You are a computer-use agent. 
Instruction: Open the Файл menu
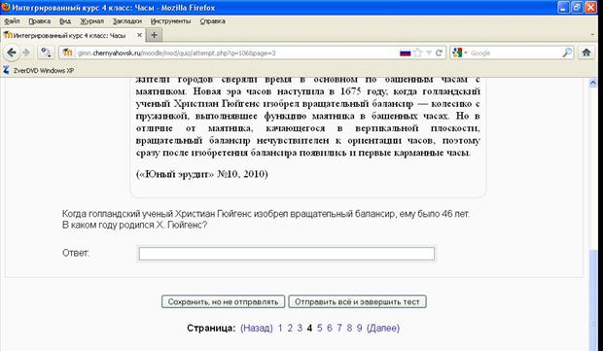tap(12, 21)
